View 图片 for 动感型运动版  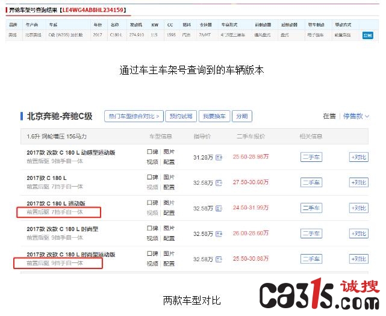click(x=169, y=152)
